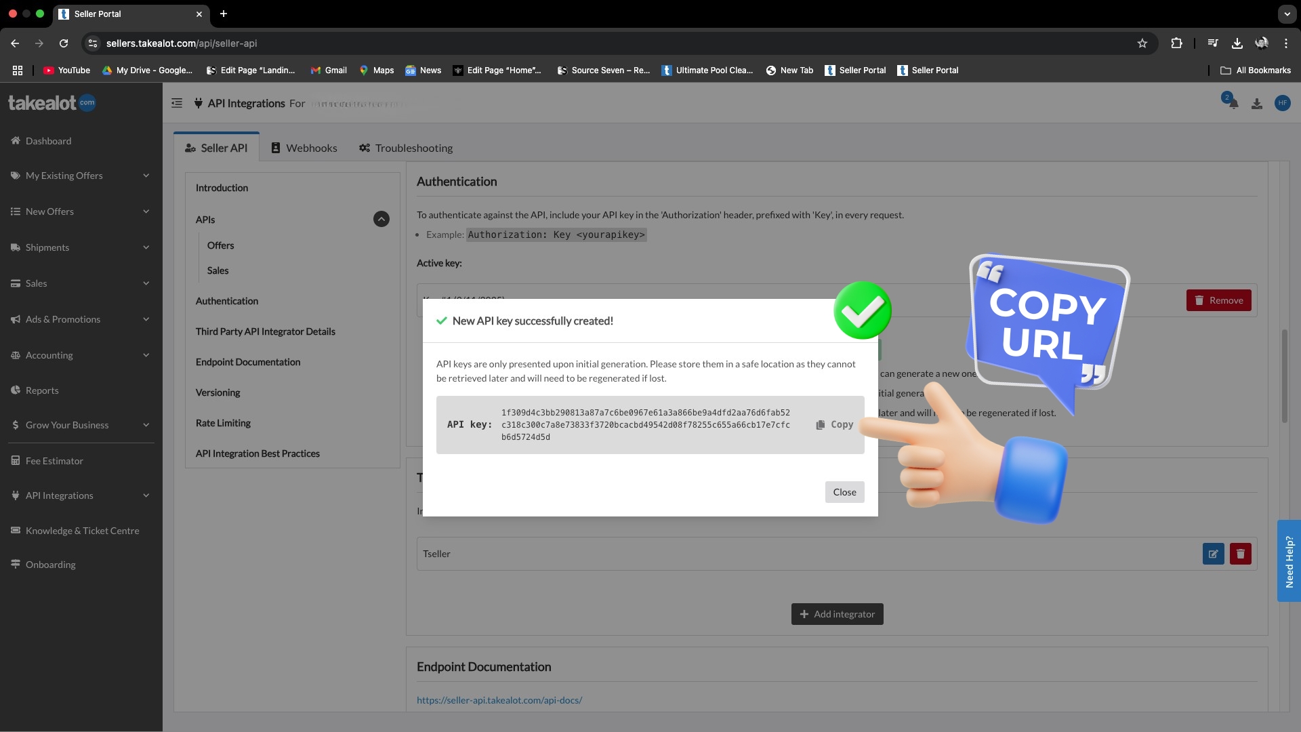Collapse the APIs section chevron
Viewport: 1301px width, 732px height.
pyautogui.click(x=381, y=219)
